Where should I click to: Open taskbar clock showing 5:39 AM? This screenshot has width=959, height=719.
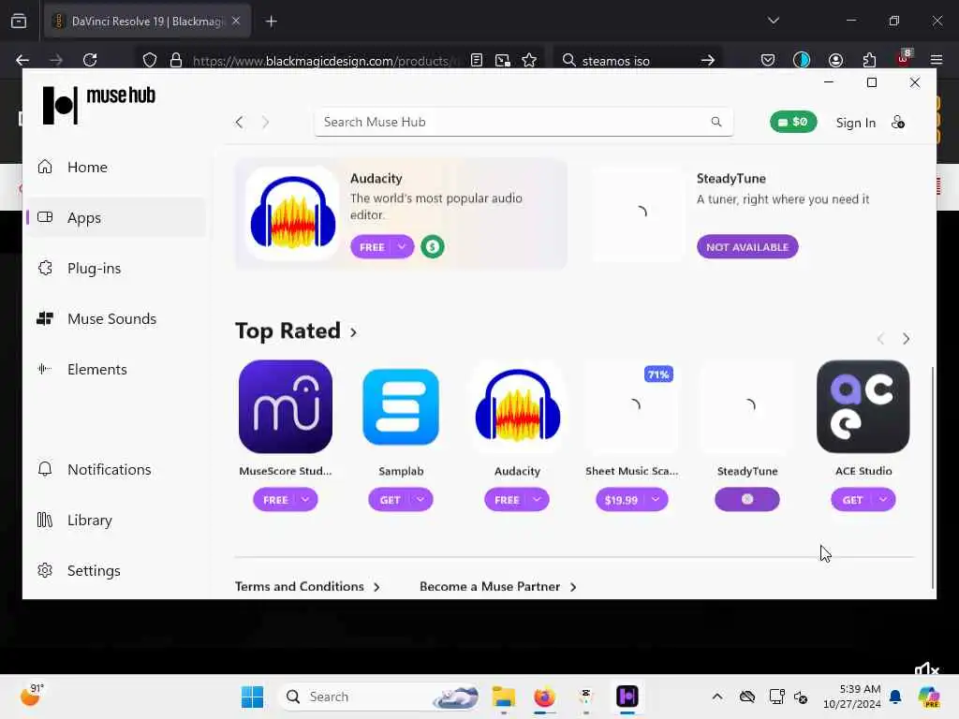tap(852, 697)
